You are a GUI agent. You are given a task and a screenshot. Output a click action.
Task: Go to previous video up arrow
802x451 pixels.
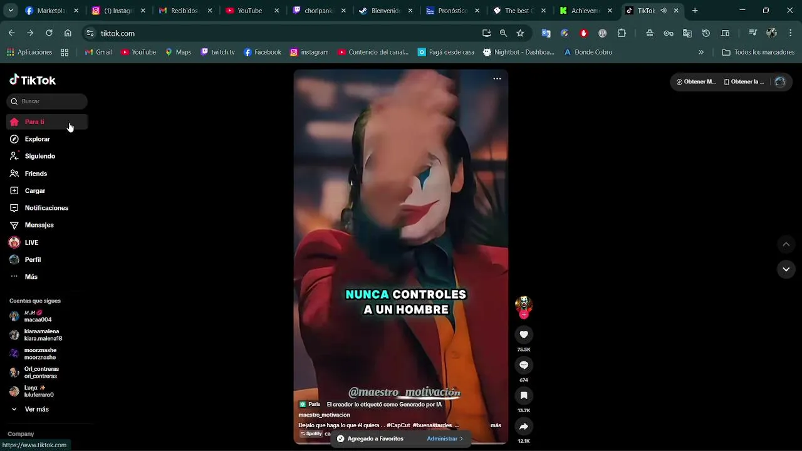coord(786,244)
